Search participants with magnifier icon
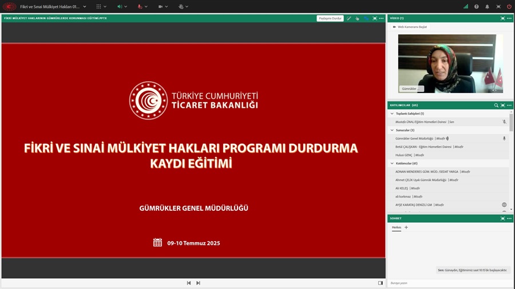The image size is (515, 289). tap(496, 105)
